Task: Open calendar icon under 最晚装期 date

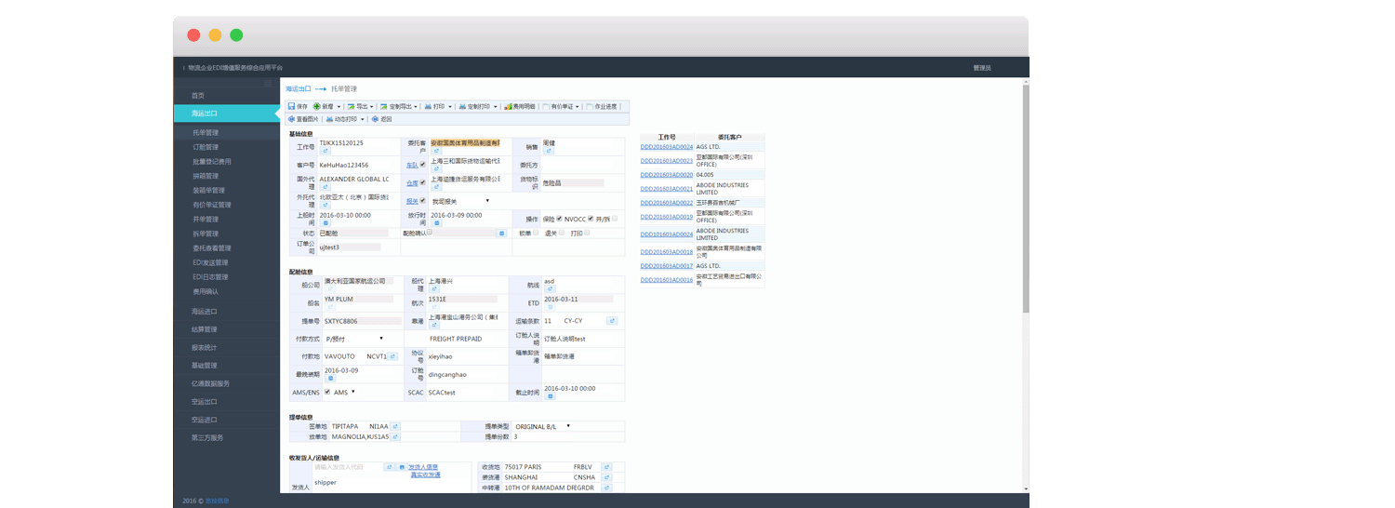Action: pos(329,379)
